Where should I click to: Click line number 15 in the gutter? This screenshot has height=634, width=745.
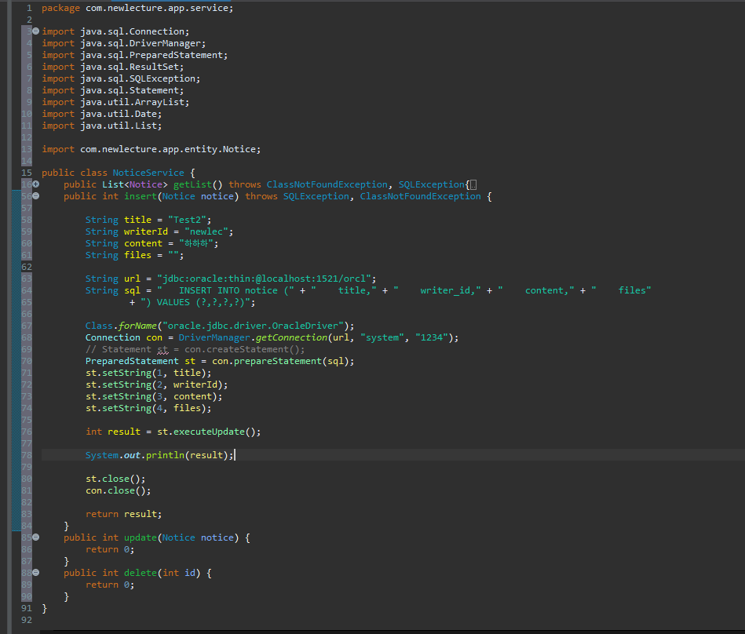point(27,173)
